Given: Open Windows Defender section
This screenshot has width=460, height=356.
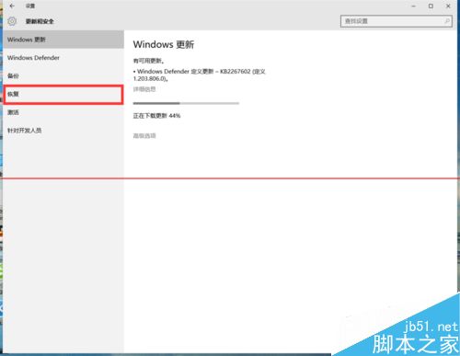Looking at the screenshot, I should pyautogui.click(x=63, y=58).
